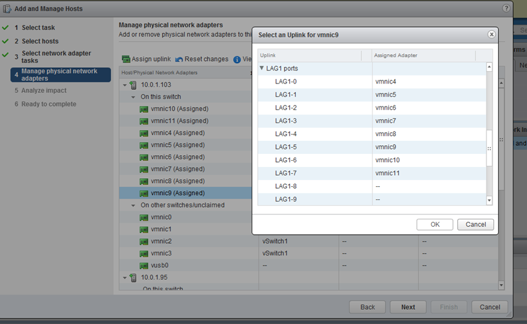Click the wizard Back button
This screenshot has width=527, height=324.
(x=368, y=307)
